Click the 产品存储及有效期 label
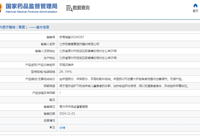This screenshot has width=200, height=138. (x=44, y=93)
